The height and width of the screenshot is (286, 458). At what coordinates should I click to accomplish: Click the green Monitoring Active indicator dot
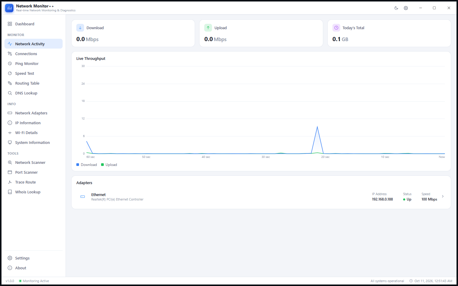(20, 281)
